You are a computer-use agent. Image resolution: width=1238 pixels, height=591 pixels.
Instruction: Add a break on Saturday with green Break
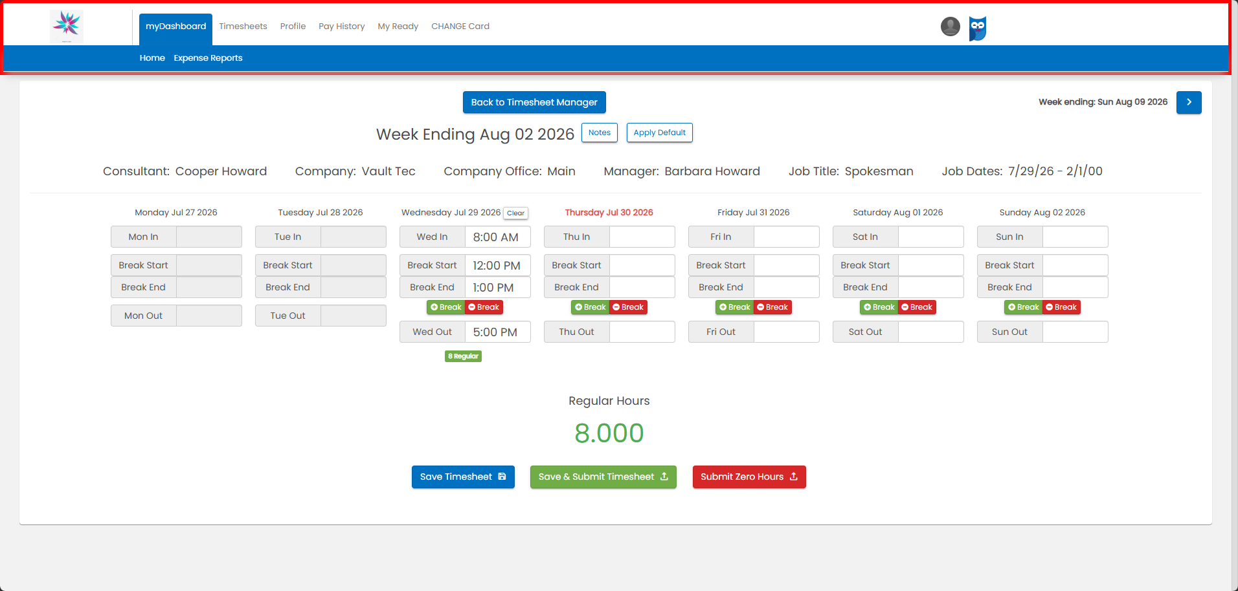(x=879, y=307)
